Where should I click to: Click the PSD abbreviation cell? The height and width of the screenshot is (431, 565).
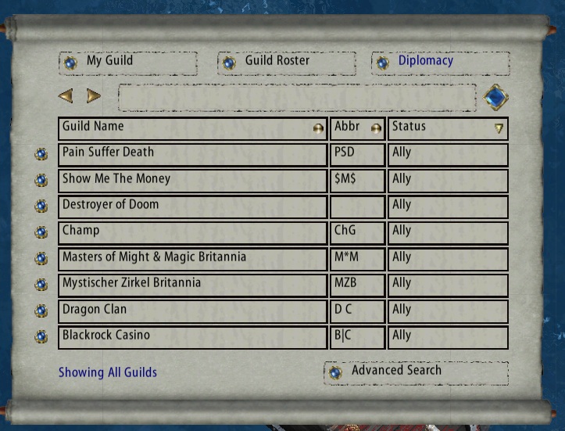click(357, 155)
